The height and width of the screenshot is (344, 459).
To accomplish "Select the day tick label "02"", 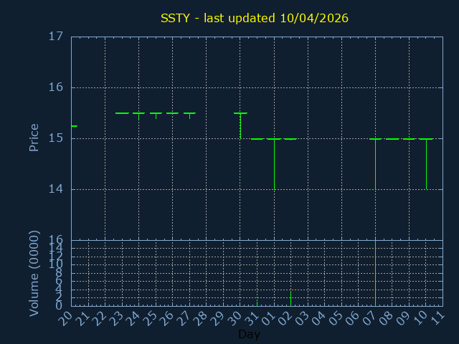I will (285, 318).
